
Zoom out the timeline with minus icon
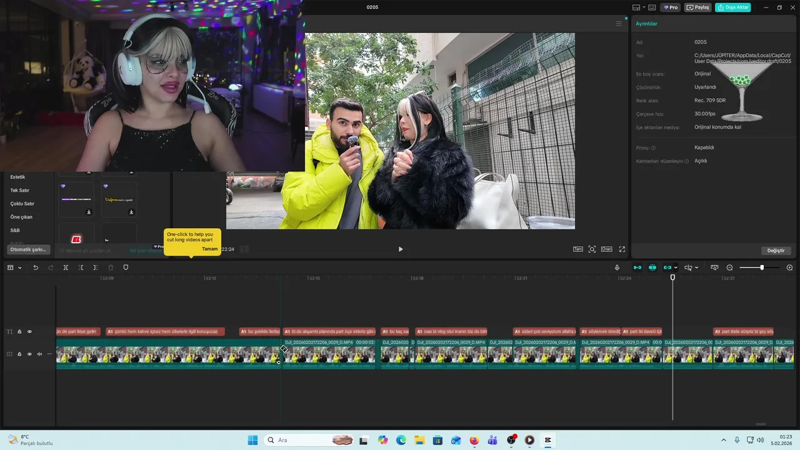[x=729, y=267]
